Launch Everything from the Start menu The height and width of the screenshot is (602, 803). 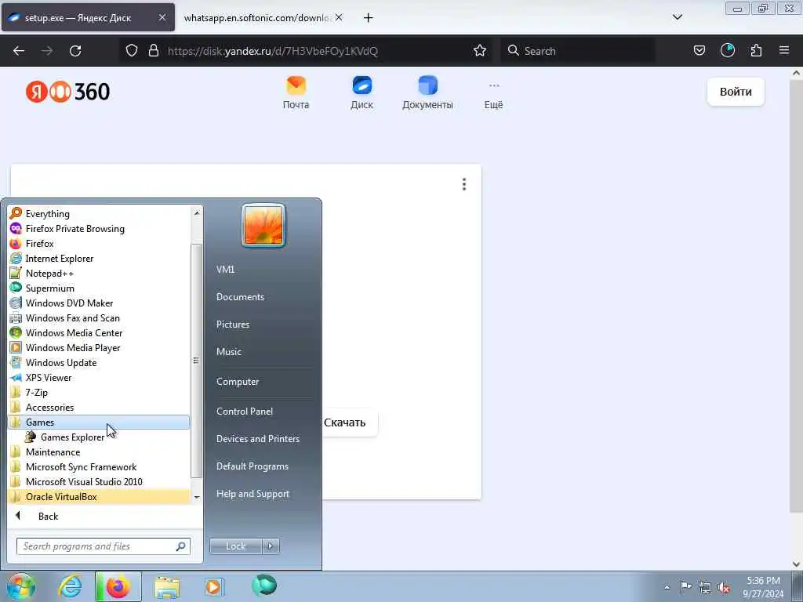point(99,213)
